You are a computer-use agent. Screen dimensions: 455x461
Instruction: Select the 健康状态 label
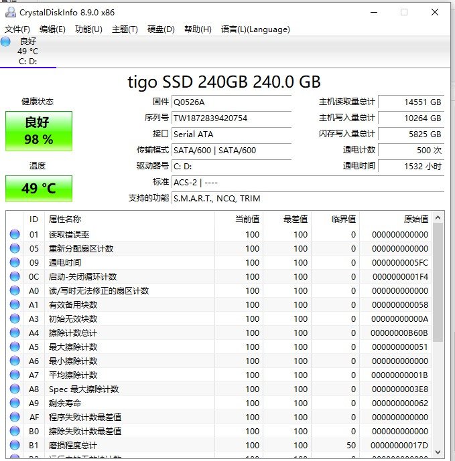38,102
